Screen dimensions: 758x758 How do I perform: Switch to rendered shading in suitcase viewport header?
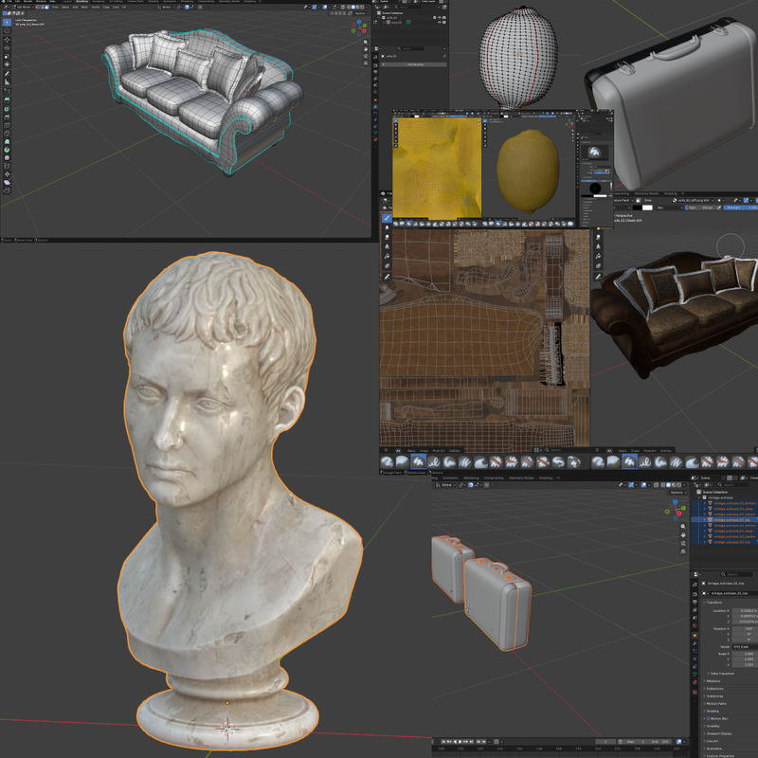[x=679, y=484]
